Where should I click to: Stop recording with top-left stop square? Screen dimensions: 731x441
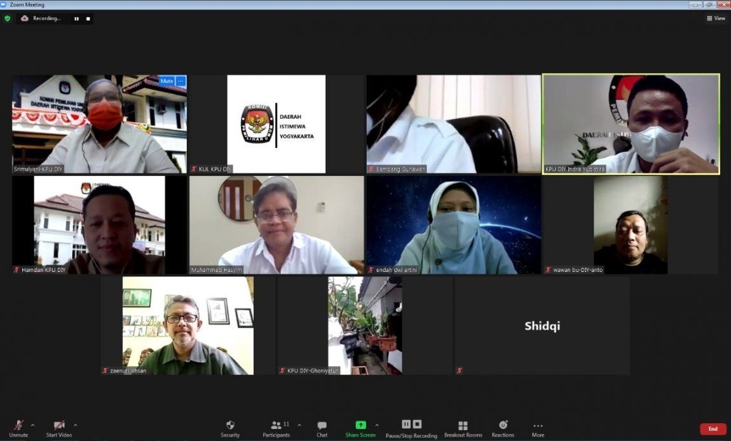pos(88,18)
